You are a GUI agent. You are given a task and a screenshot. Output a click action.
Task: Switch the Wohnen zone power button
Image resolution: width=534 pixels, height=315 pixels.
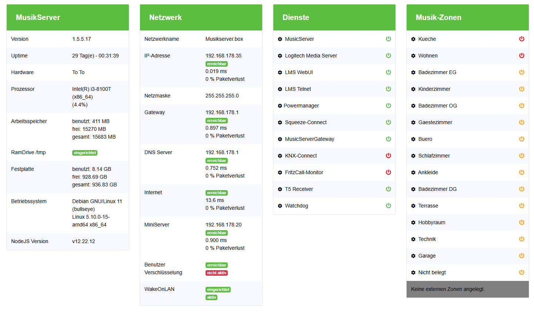522,56
